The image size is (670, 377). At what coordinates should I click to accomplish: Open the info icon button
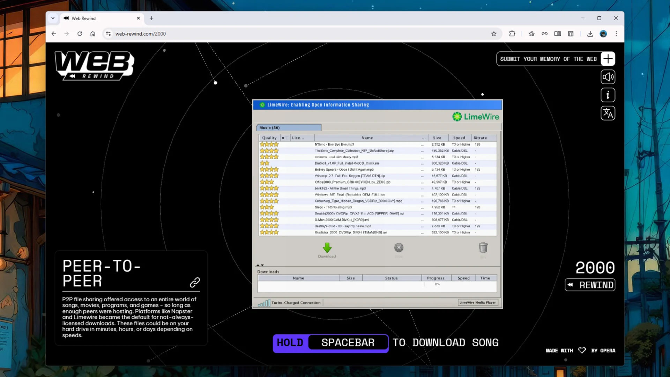pyautogui.click(x=608, y=95)
